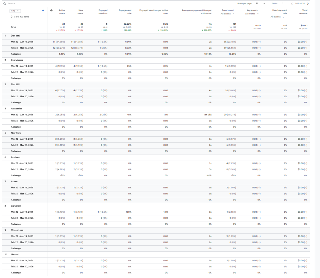
Task: Sort table by Active users column
Action: pyautogui.click(x=62, y=12)
